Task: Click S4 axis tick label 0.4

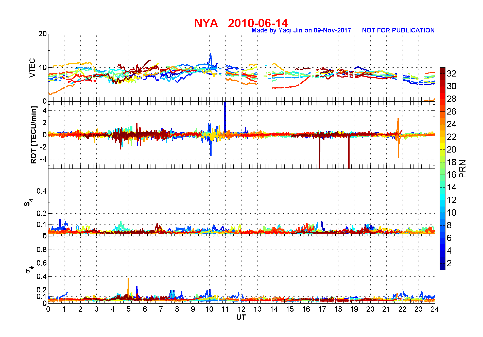Action: (42, 191)
